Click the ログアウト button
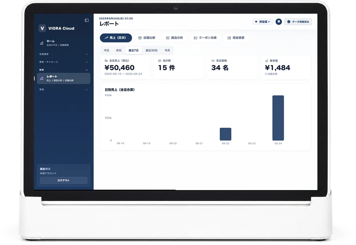This screenshot has width=356, height=245. click(x=63, y=180)
